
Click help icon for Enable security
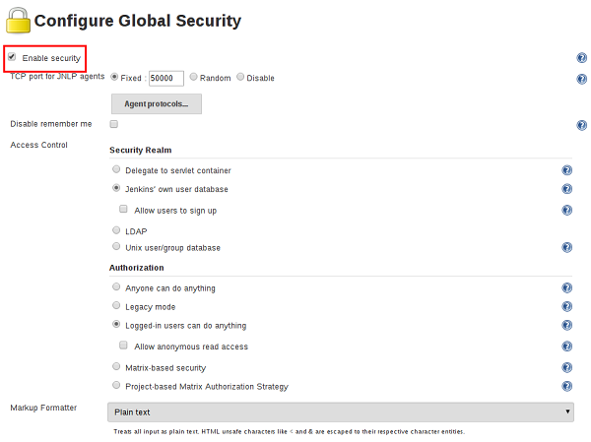click(581, 58)
